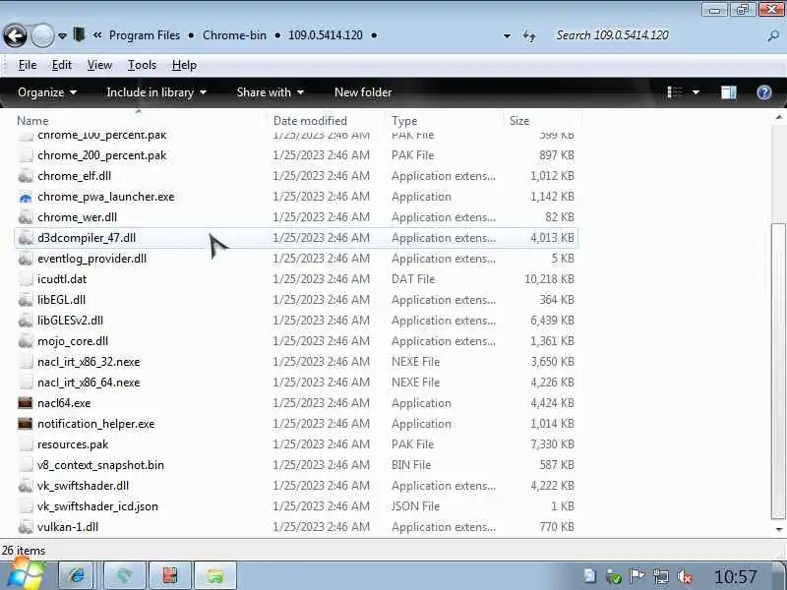This screenshot has width=787, height=590.
Task: Click the chrome_elf.dll file icon
Action: tap(26, 176)
